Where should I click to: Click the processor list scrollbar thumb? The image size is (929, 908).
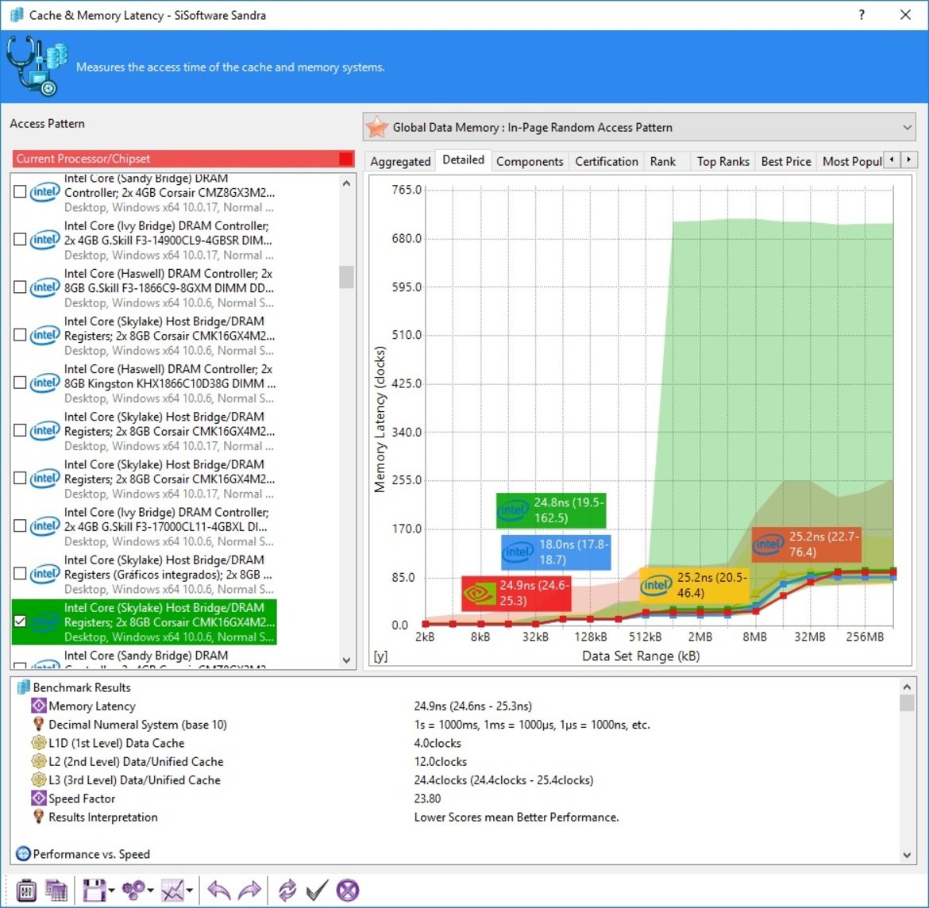347,276
